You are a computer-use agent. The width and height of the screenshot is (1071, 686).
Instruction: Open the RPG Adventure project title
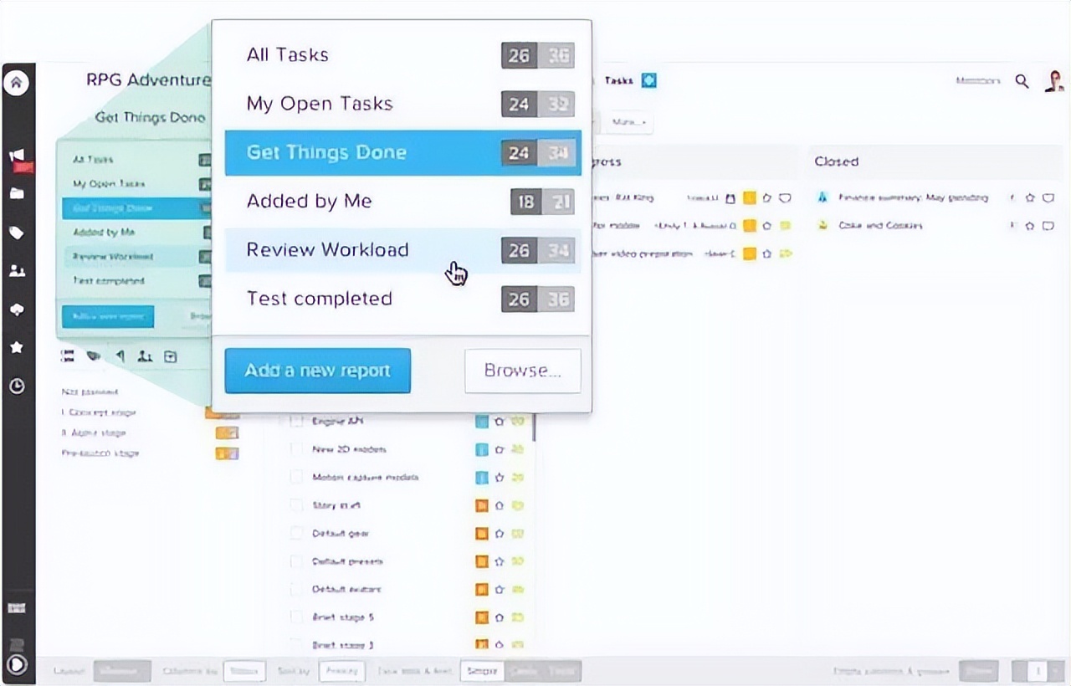[148, 80]
